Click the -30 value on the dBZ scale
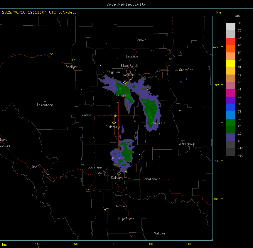This screenshot has height=248, width=253. [240, 156]
